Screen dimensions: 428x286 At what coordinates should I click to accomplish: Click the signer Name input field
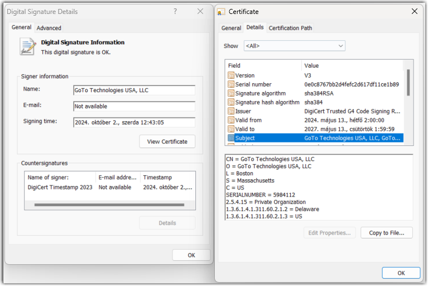click(x=134, y=90)
